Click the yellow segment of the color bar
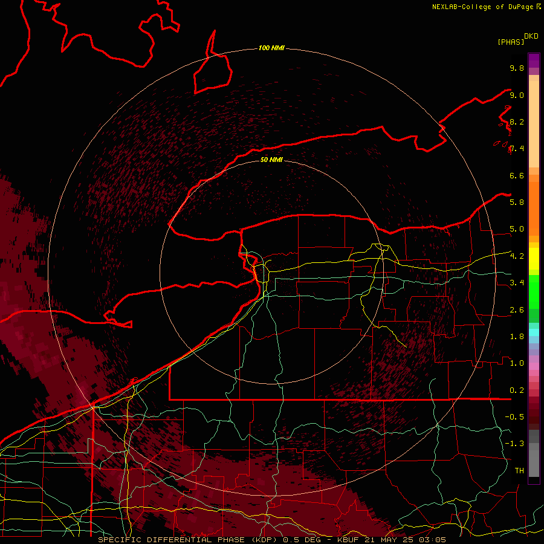 click(534, 259)
